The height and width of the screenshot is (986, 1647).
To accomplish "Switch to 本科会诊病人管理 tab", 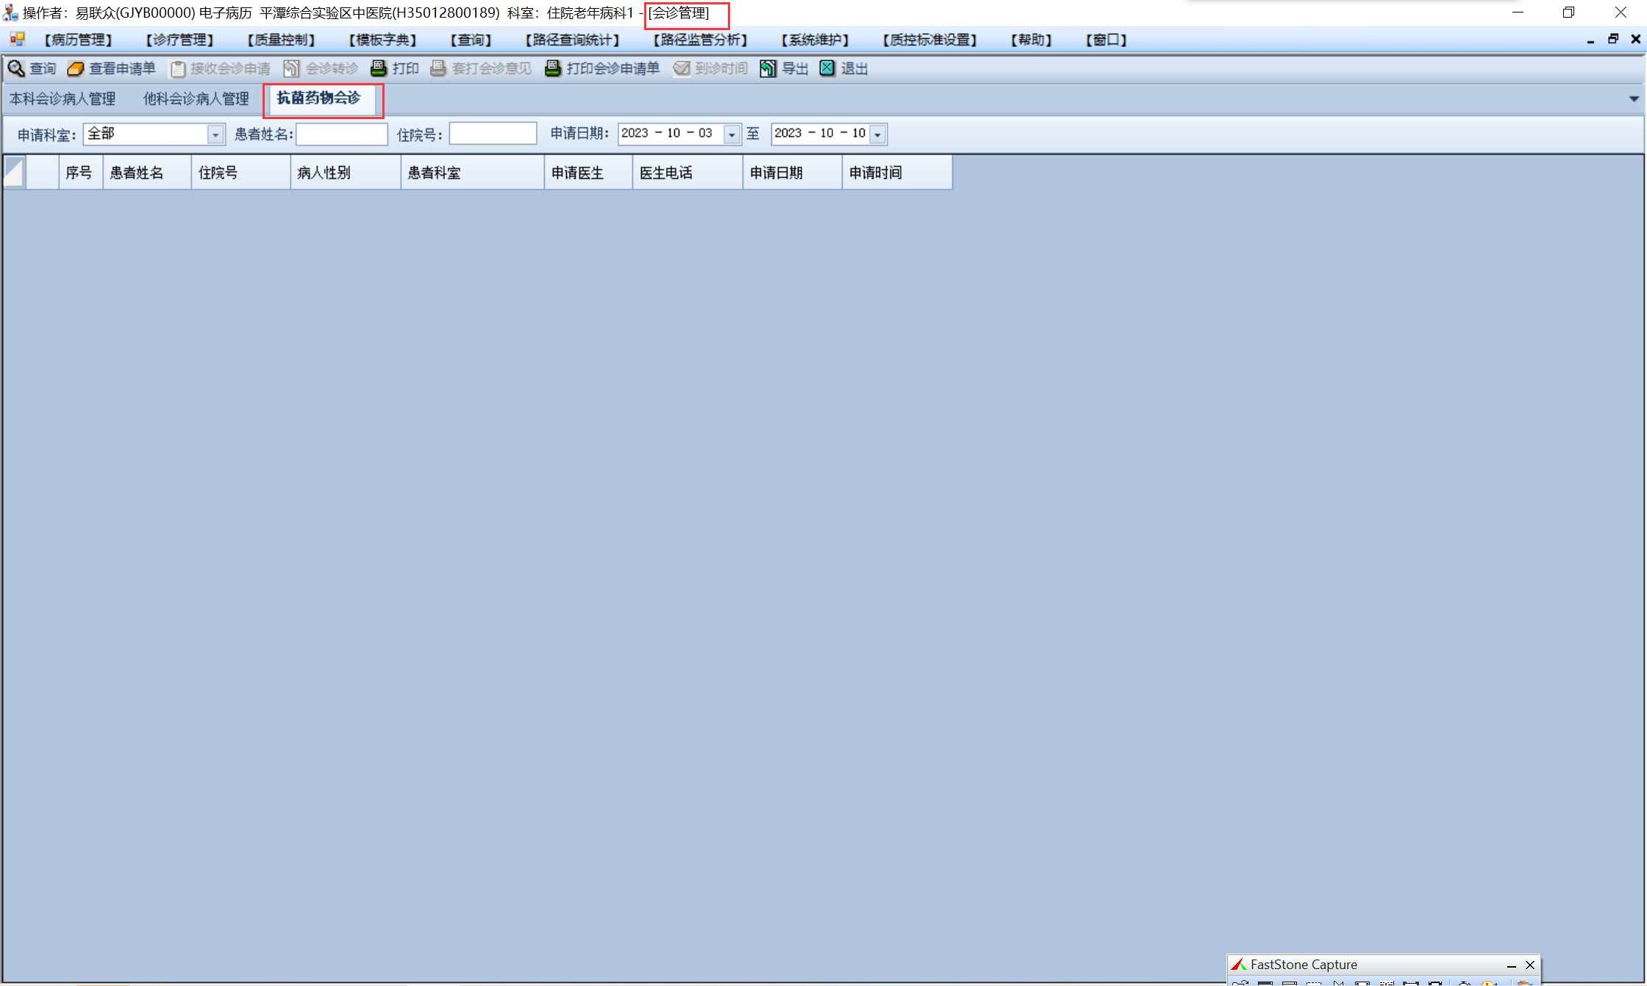I will [62, 99].
